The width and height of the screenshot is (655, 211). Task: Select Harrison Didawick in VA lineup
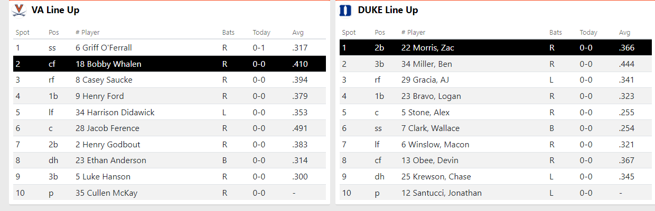pyautogui.click(x=115, y=113)
